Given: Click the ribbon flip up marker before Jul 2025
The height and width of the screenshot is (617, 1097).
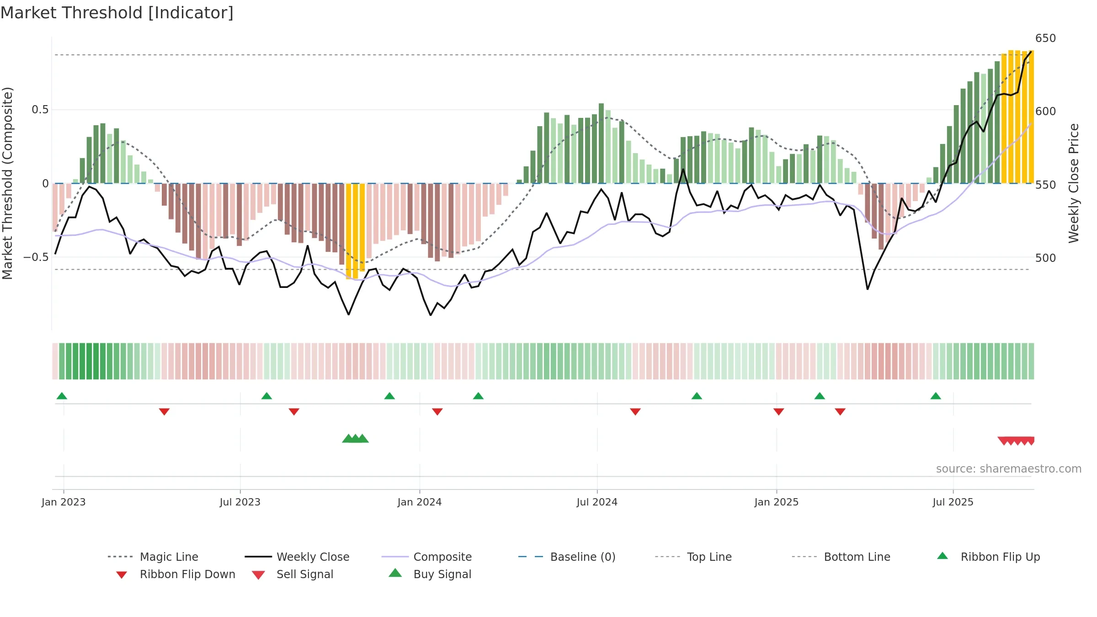Looking at the screenshot, I should click(936, 396).
